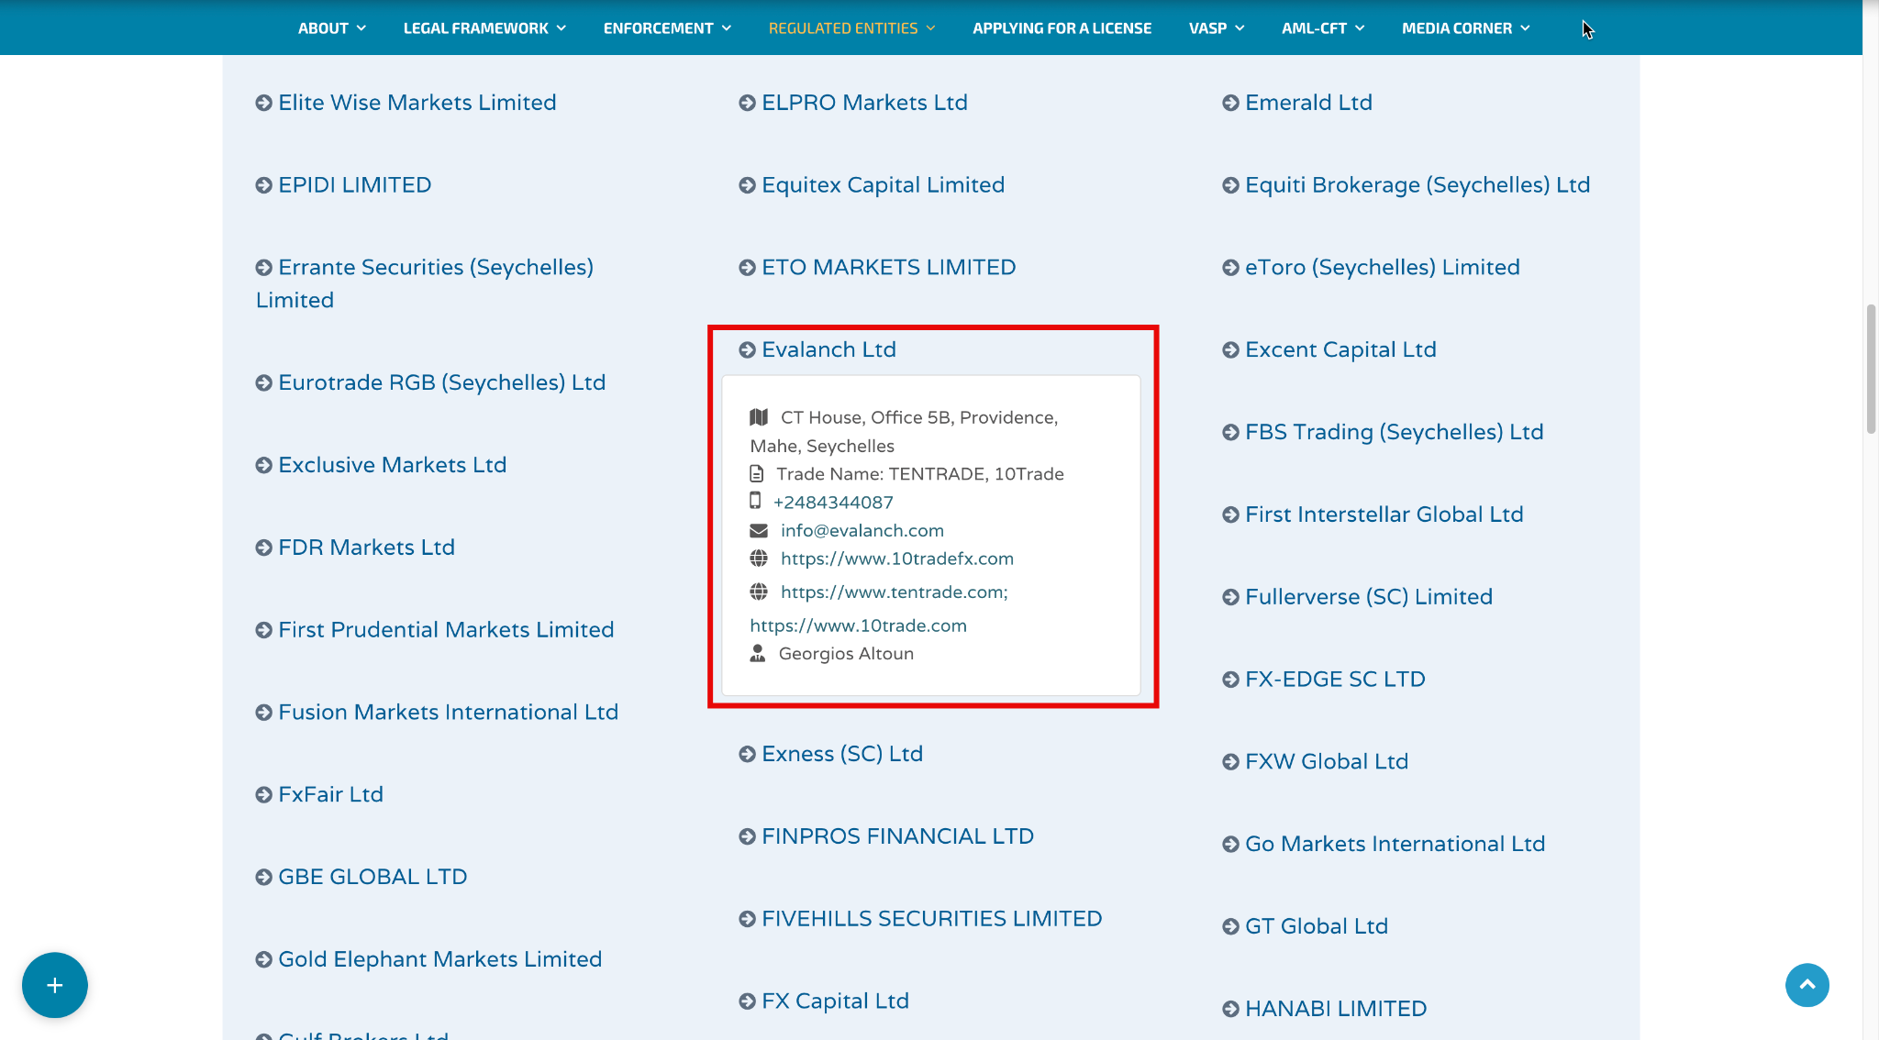1879x1040 pixels.
Task: Expand the LEGAL FRAMEWORK menu
Action: [484, 28]
